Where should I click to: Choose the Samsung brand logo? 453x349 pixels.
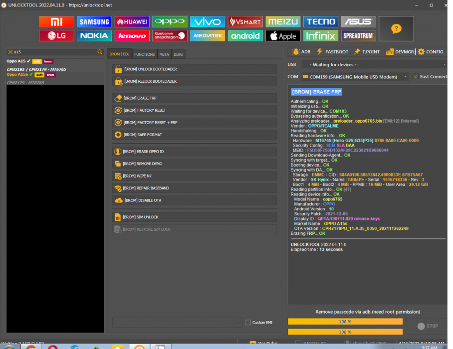point(94,21)
